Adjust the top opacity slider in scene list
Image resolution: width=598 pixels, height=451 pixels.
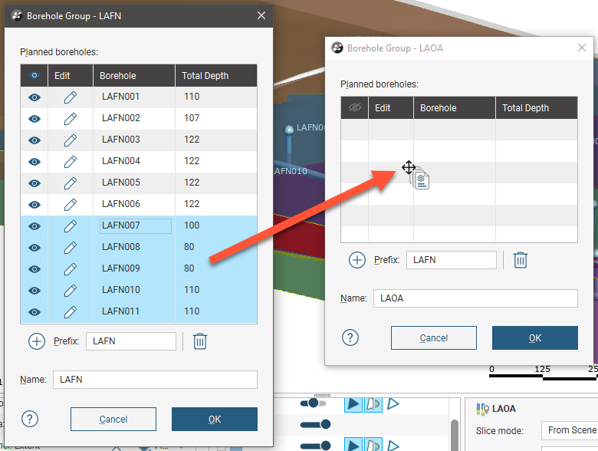click(314, 403)
